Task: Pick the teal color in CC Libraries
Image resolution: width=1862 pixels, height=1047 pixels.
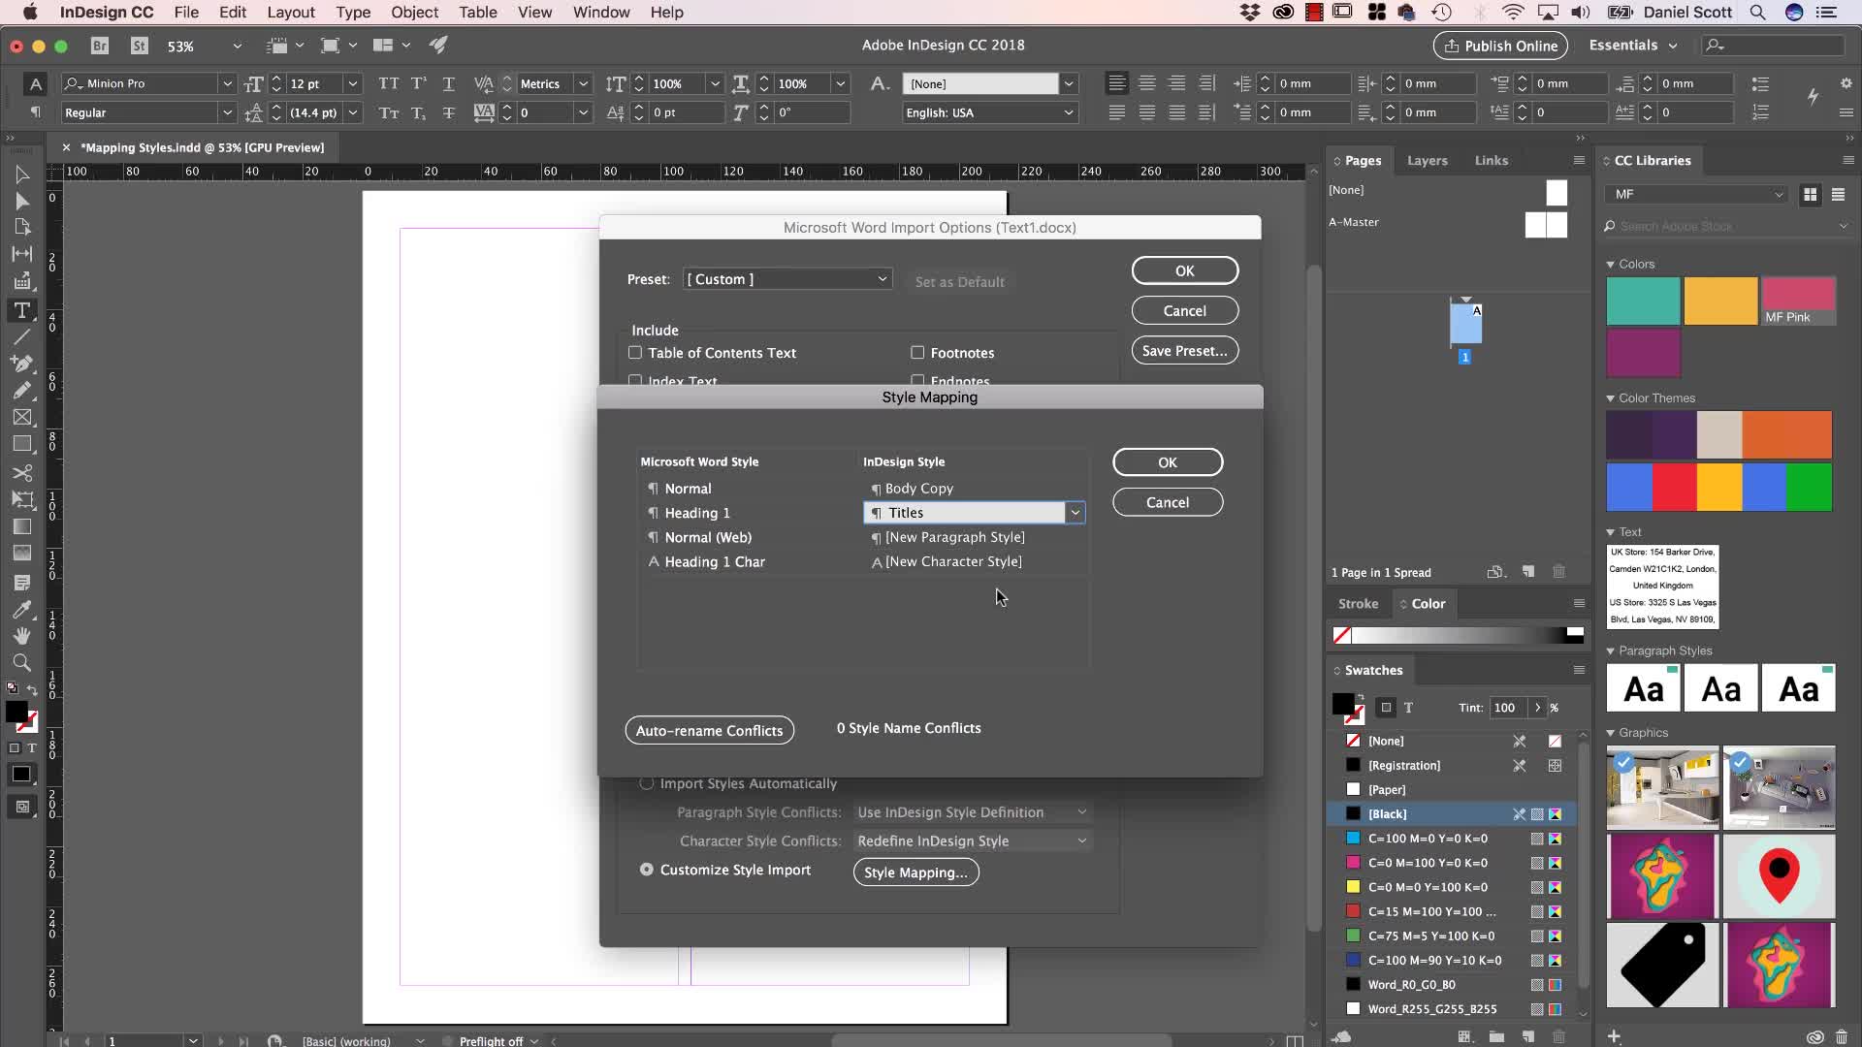Action: pyautogui.click(x=1643, y=301)
